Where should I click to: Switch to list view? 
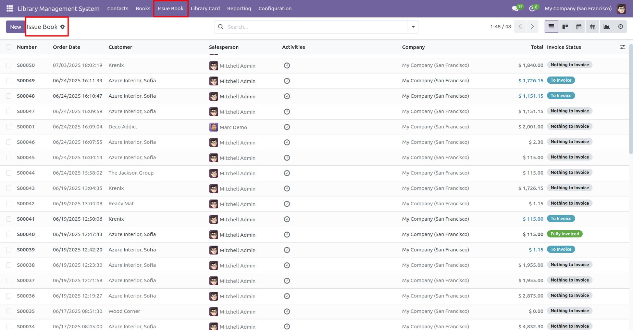coord(551,27)
